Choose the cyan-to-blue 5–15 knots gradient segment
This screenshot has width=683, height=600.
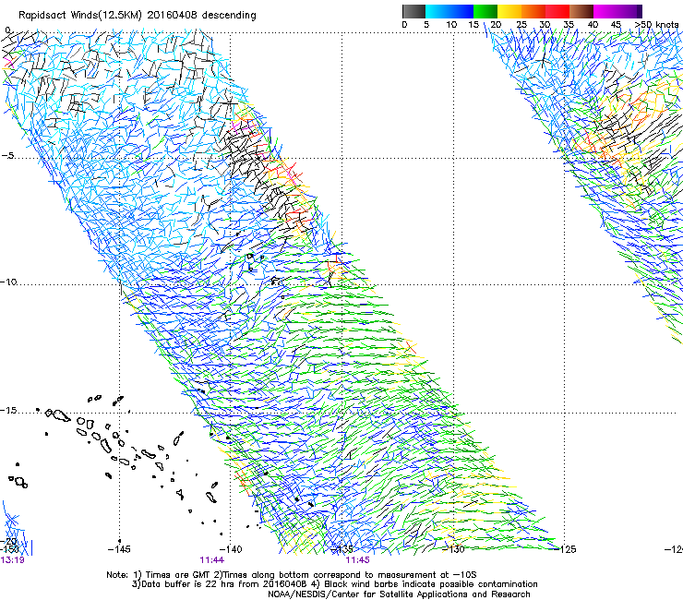point(449,11)
